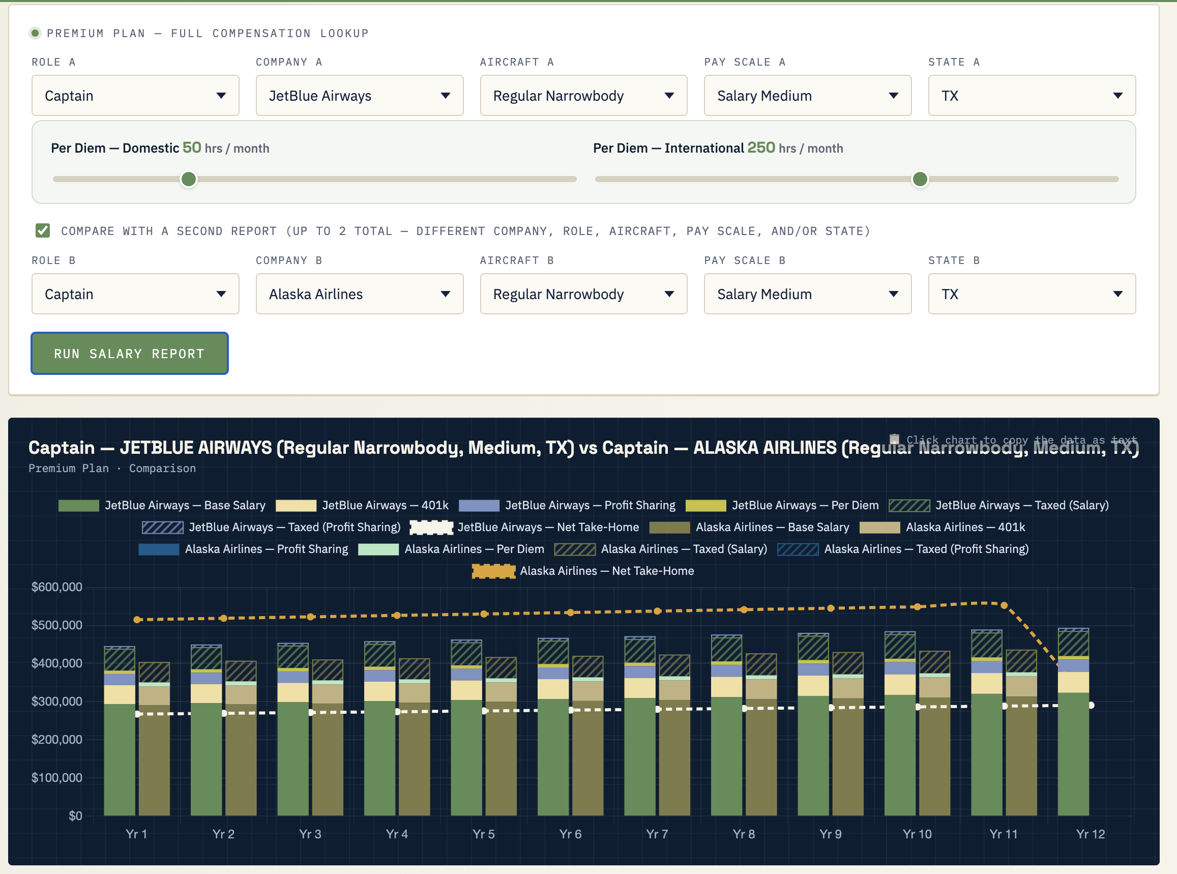
Task: Toggle Alaska Airlines Profit Sharing legend swatch
Action: [159, 549]
